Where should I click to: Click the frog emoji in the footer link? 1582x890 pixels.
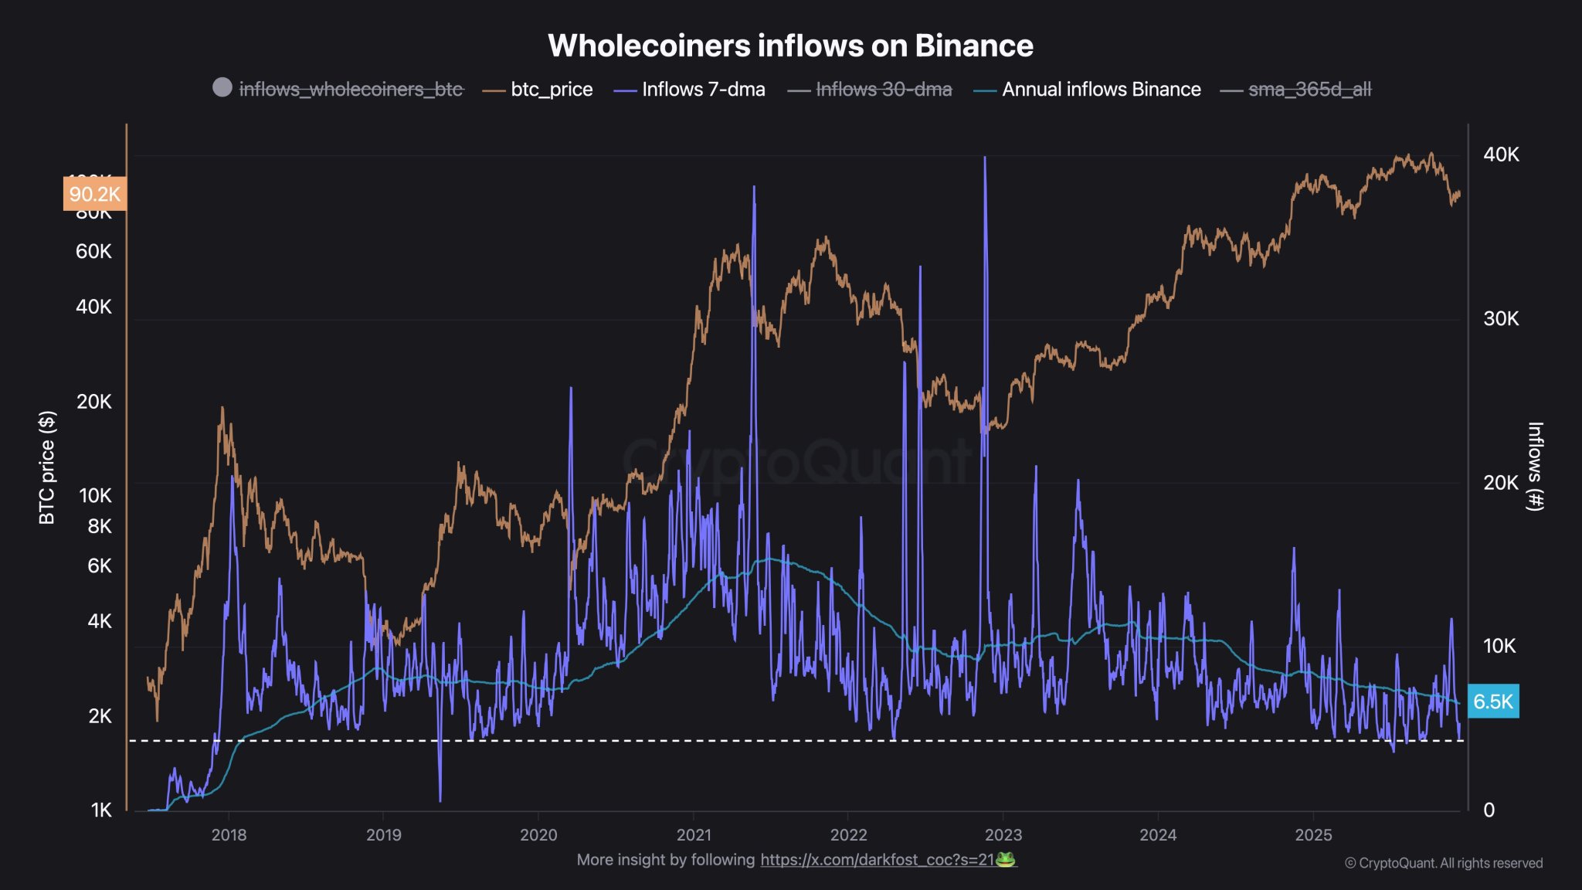(1007, 859)
